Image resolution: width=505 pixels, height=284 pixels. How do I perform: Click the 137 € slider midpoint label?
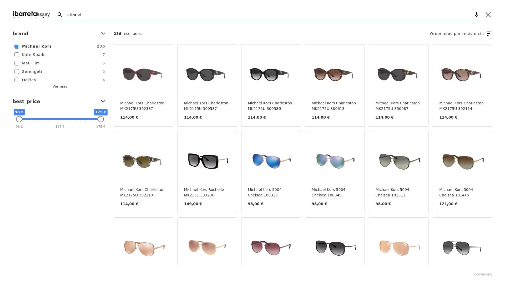point(60,127)
